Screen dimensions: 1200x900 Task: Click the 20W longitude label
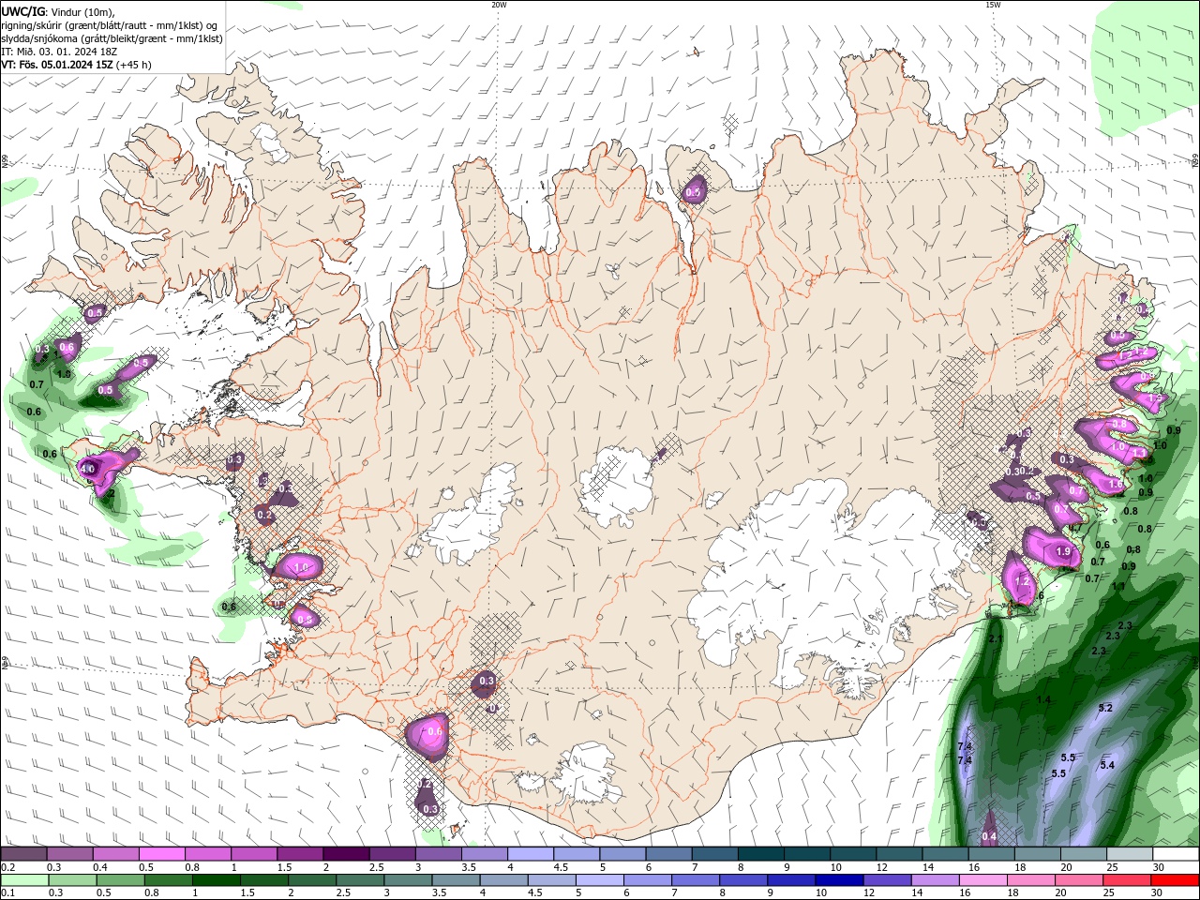[499, 5]
